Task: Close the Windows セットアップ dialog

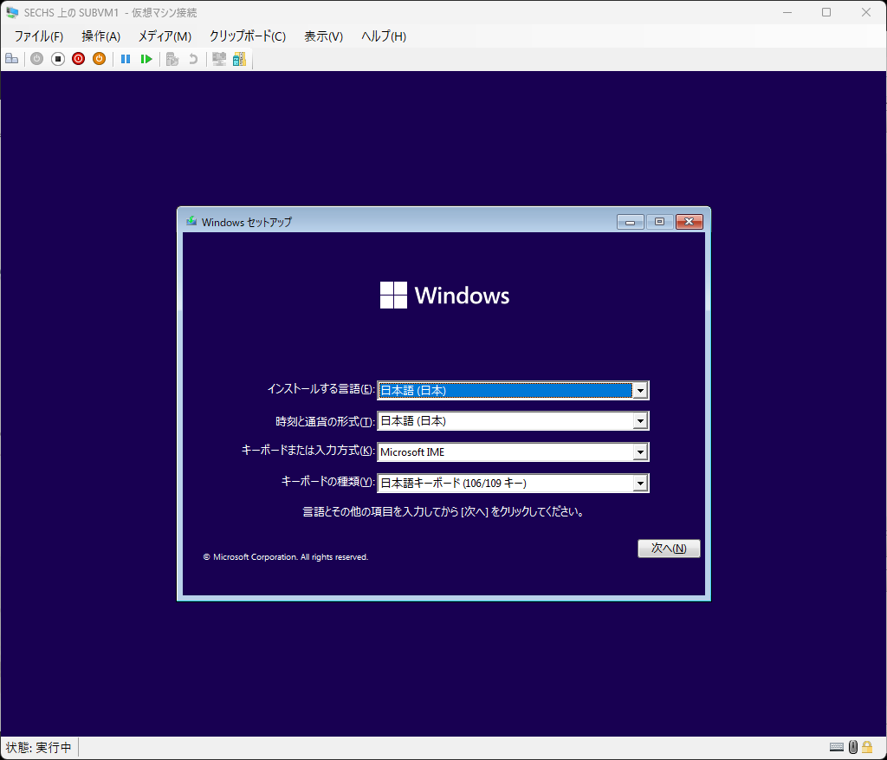Action: coord(689,222)
